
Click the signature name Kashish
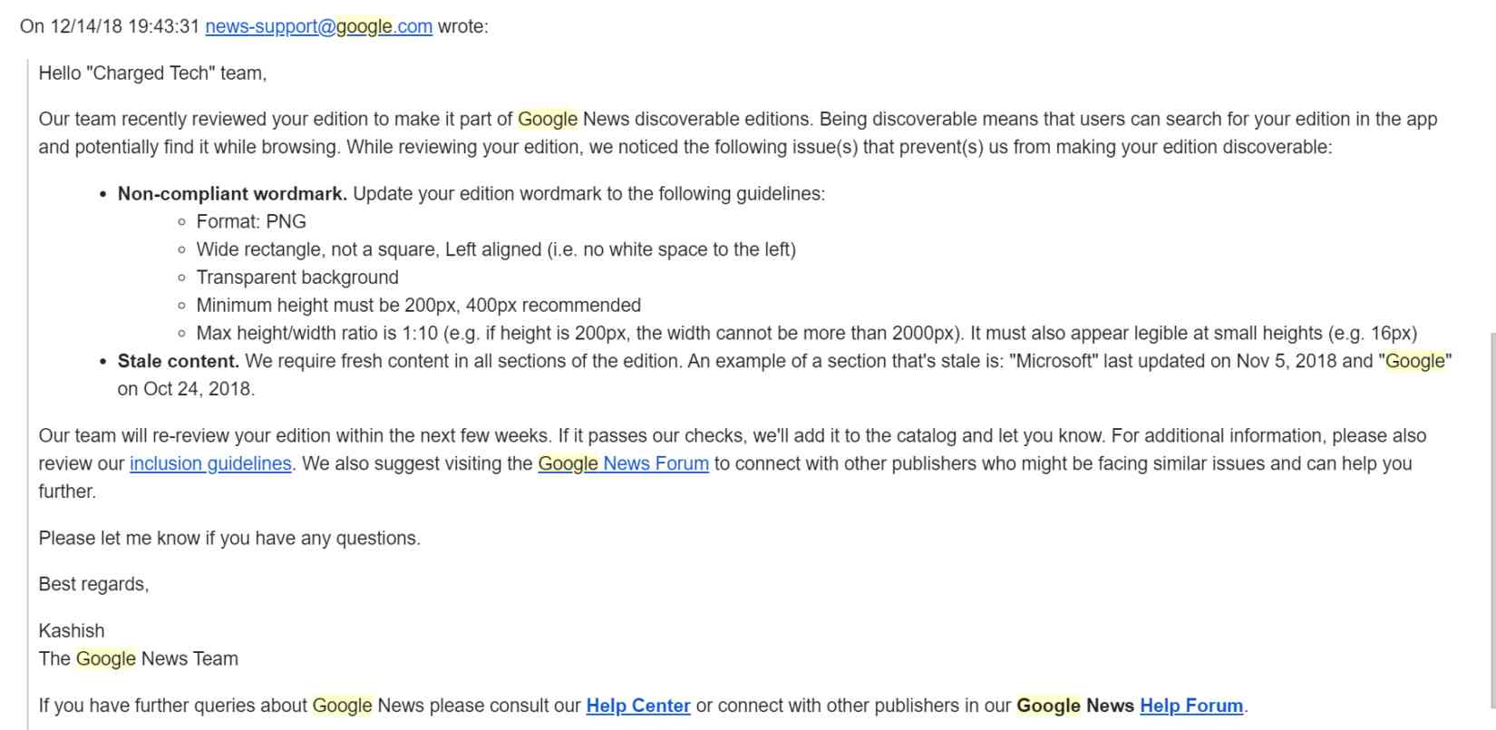click(x=72, y=630)
